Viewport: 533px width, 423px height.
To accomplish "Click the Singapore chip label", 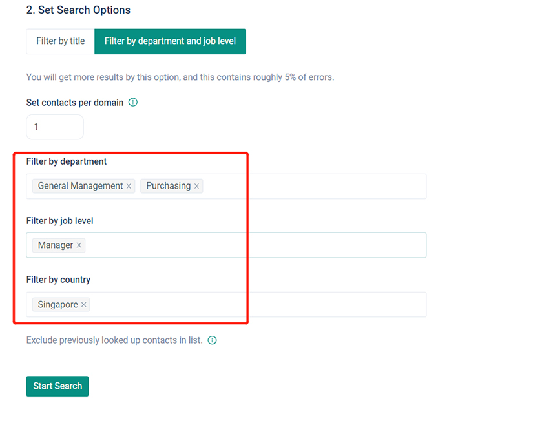I will pyautogui.click(x=57, y=305).
